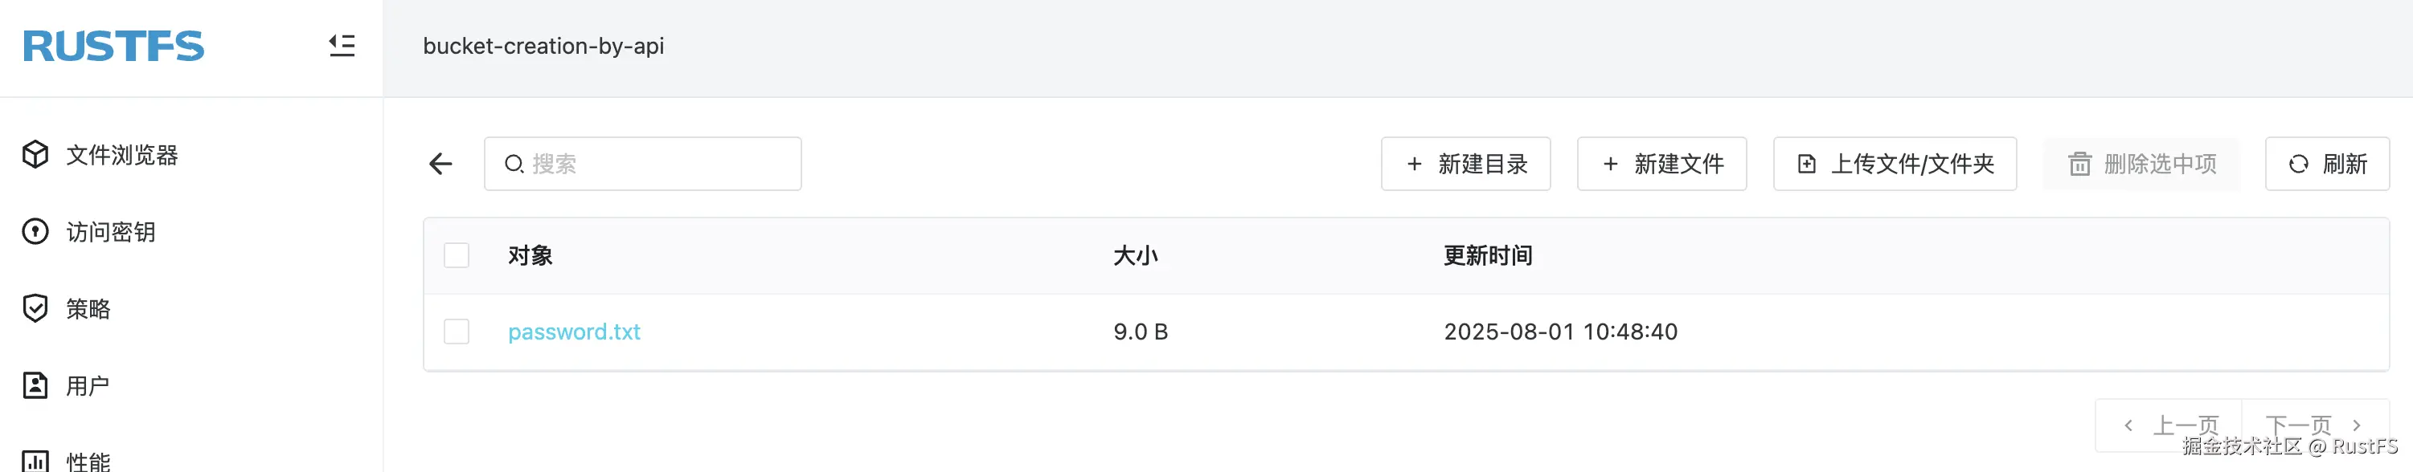Click the 下一页 right chevron

pyautogui.click(x=2358, y=425)
